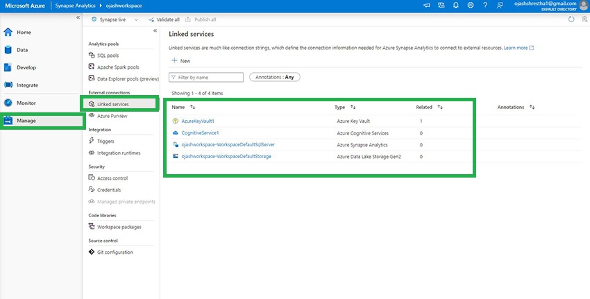This screenshot has width=590, height=299.
Task: Open the portal directory switcher icon
Action: click(441, 6)
